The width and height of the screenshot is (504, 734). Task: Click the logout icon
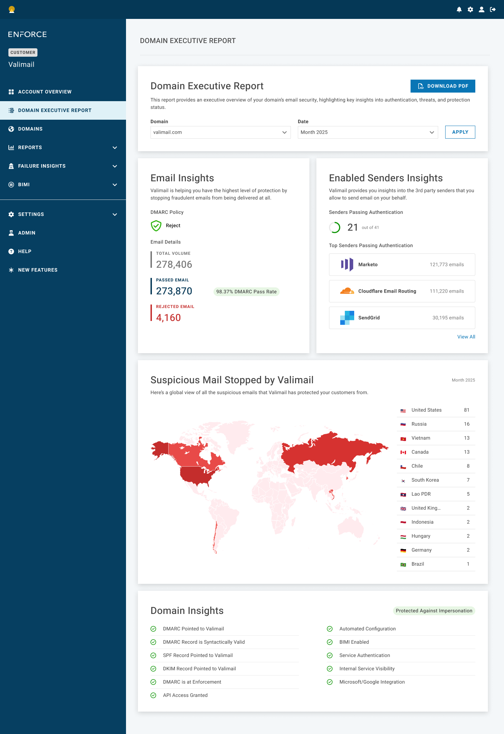pos(493,9)
